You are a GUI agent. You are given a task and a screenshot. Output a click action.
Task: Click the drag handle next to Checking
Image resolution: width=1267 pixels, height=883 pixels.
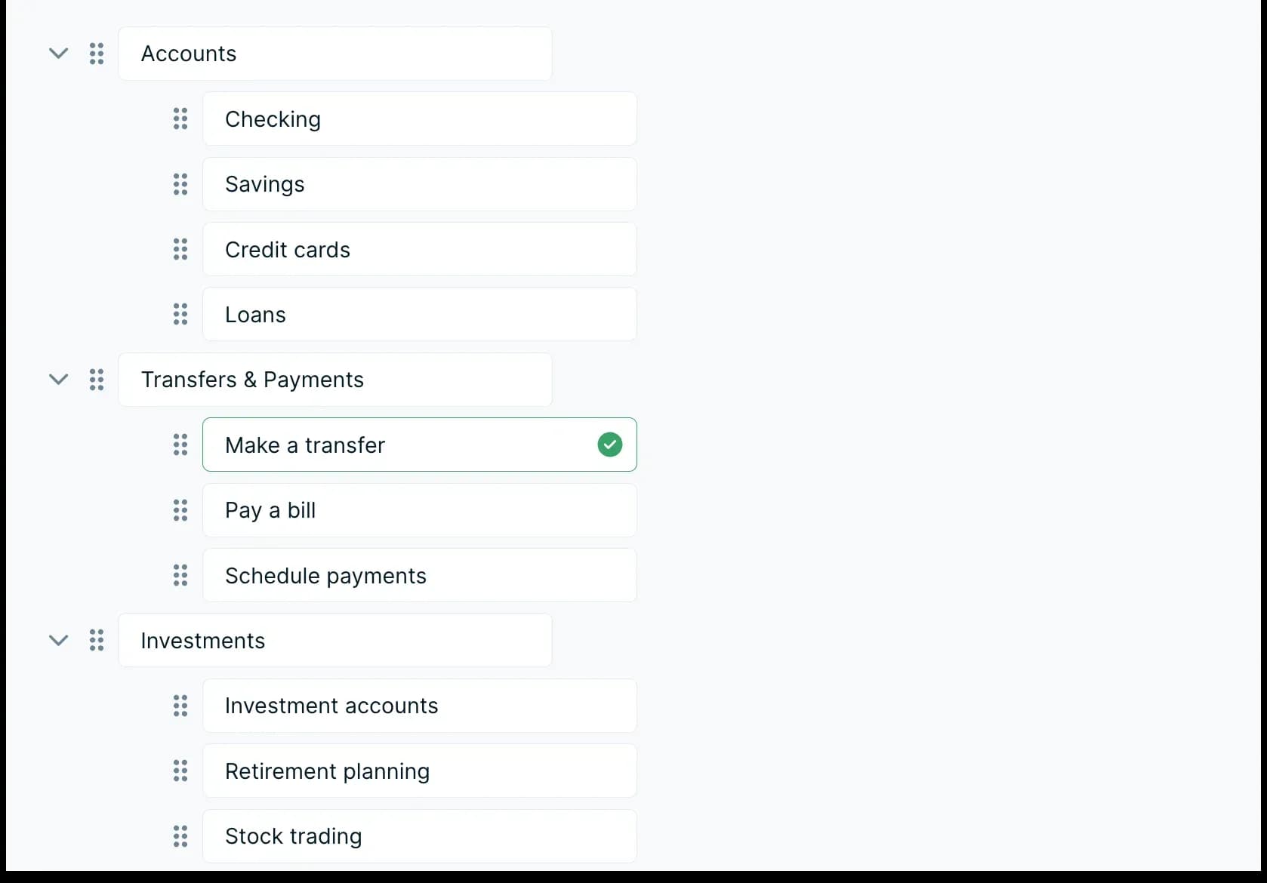(180, 118)
